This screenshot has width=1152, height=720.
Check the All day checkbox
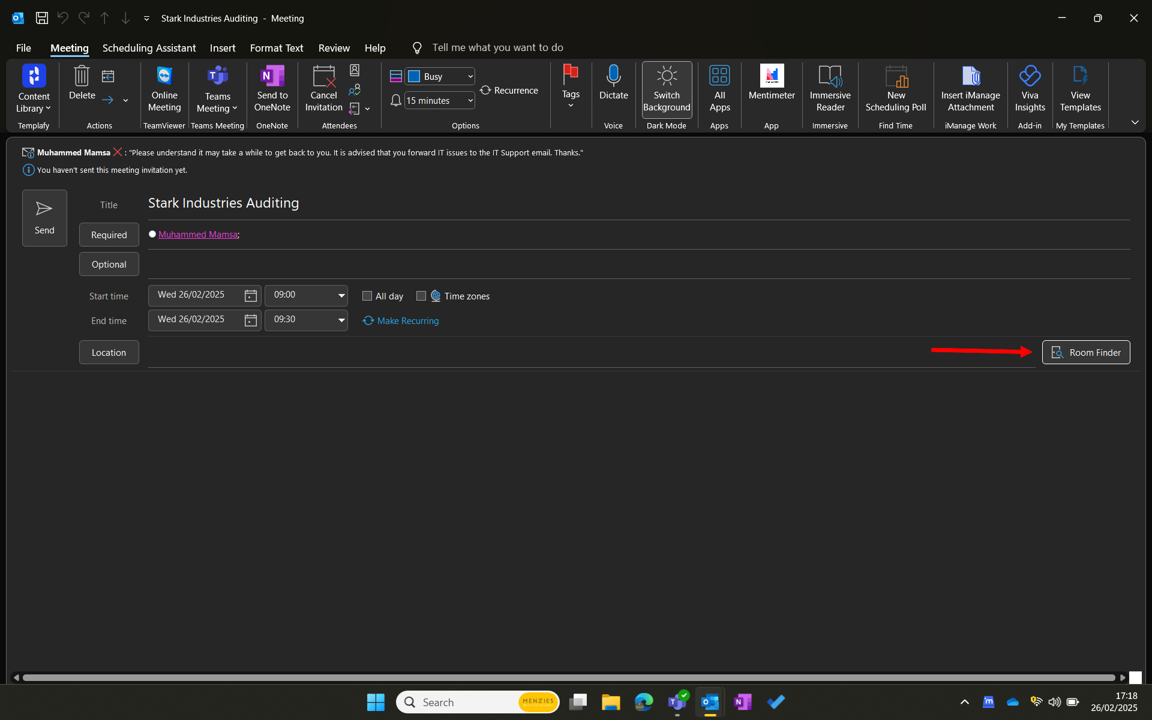367,296
